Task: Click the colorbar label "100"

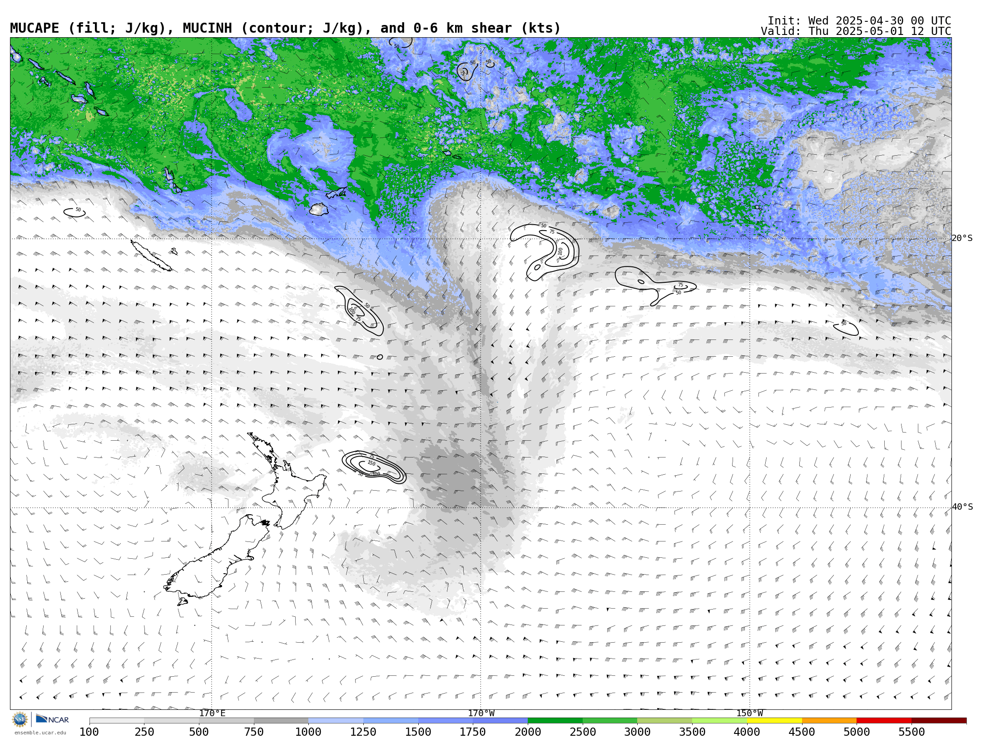Action: click(x=89, y=732)
